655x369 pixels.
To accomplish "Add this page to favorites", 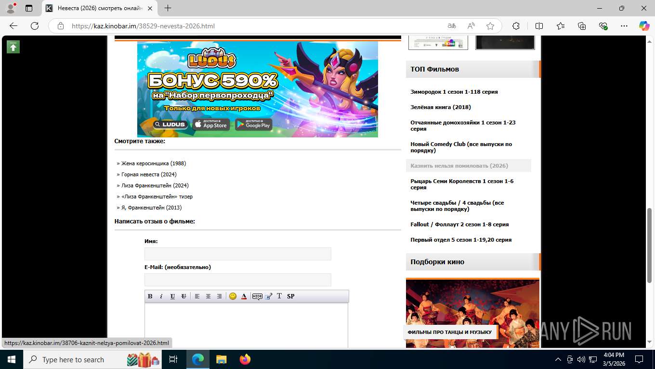I will tap(490, 26).
